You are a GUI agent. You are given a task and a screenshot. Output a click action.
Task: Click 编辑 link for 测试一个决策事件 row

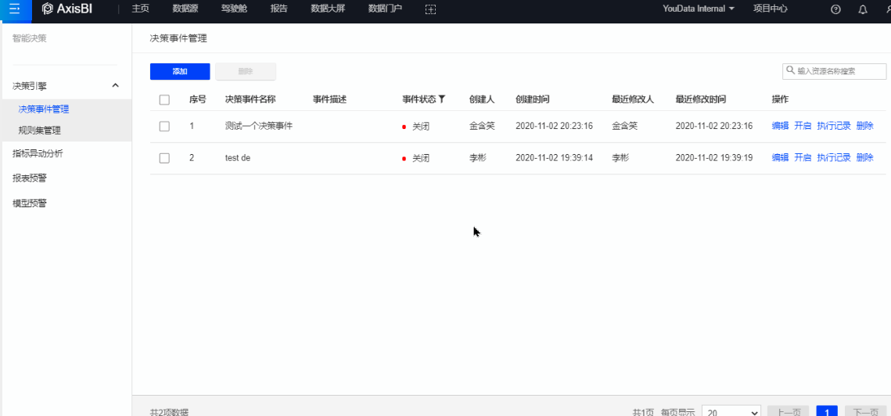coord(780,126)
